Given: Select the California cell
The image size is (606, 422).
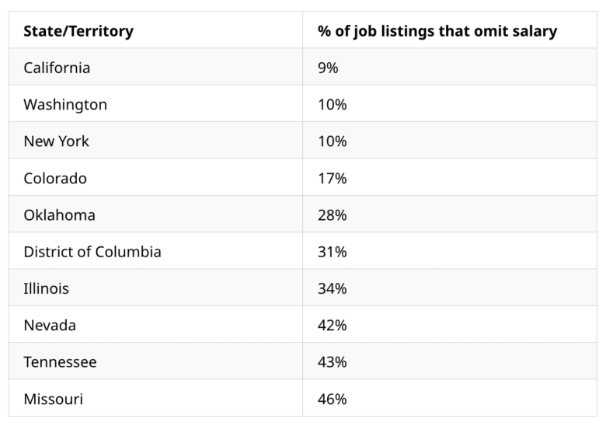Looking at the screenshot, I should (57, 68).
